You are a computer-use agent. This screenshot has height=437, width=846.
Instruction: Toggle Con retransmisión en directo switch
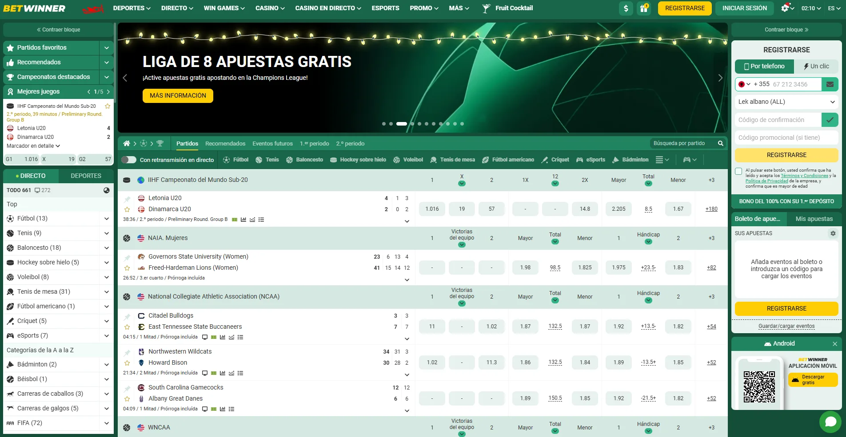coord(129,160)
